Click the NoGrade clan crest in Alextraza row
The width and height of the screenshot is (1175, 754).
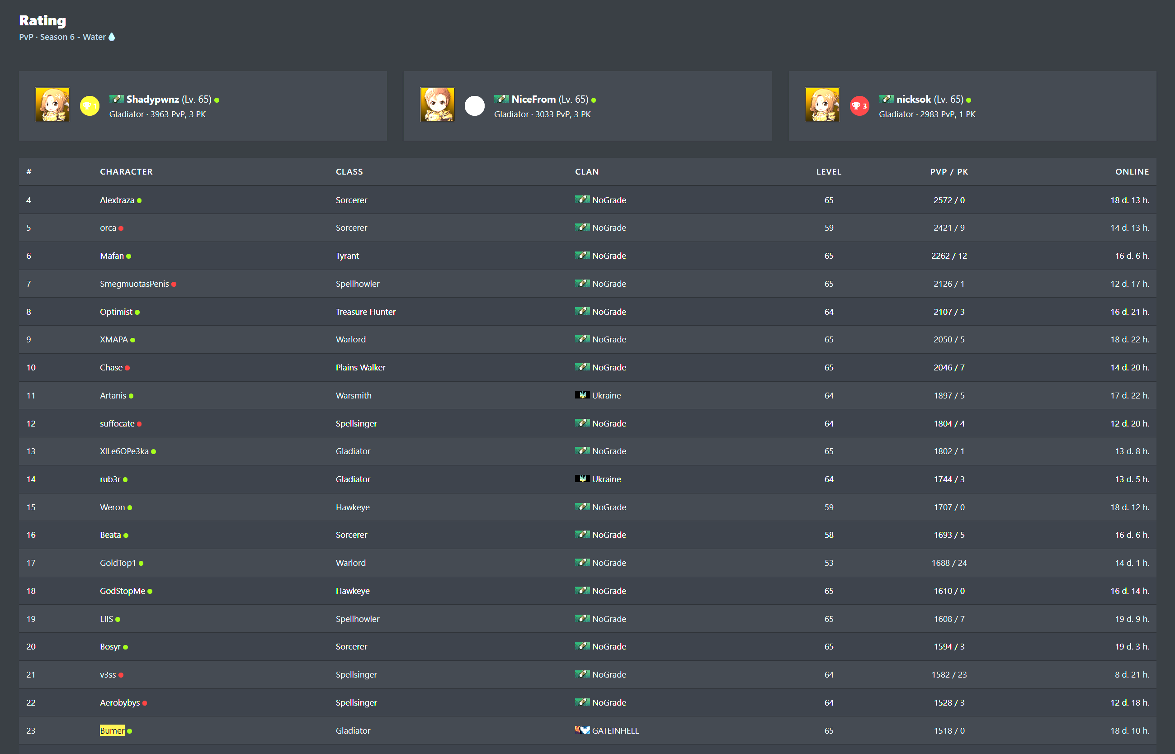pyautogui.click(x=582, y=200)
